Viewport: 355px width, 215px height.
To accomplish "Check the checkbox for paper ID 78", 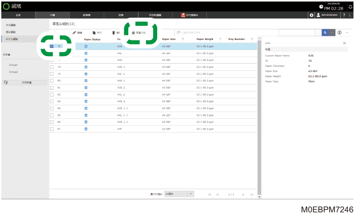I will pos(52,67).
